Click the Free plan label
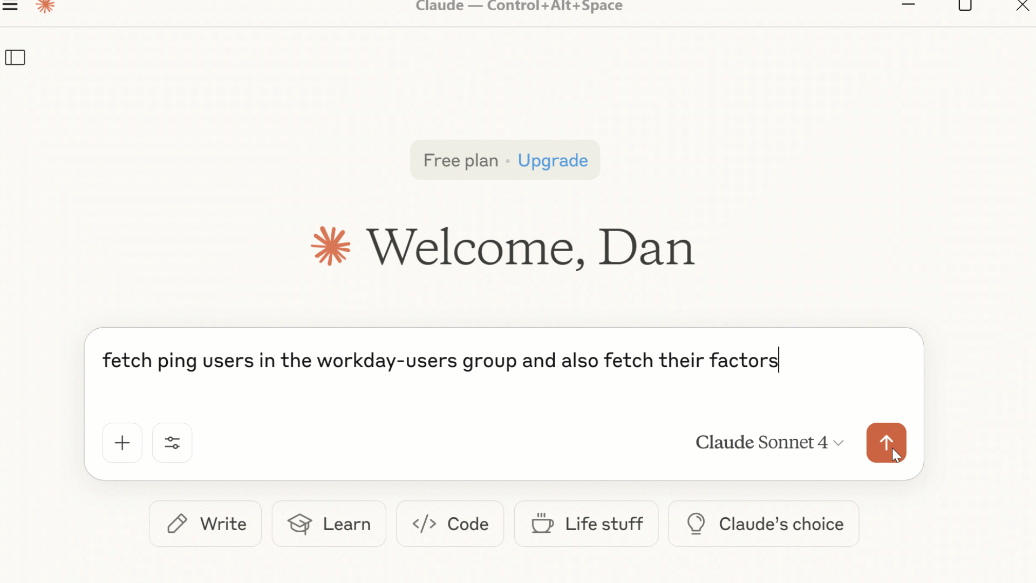 [460, 160]
